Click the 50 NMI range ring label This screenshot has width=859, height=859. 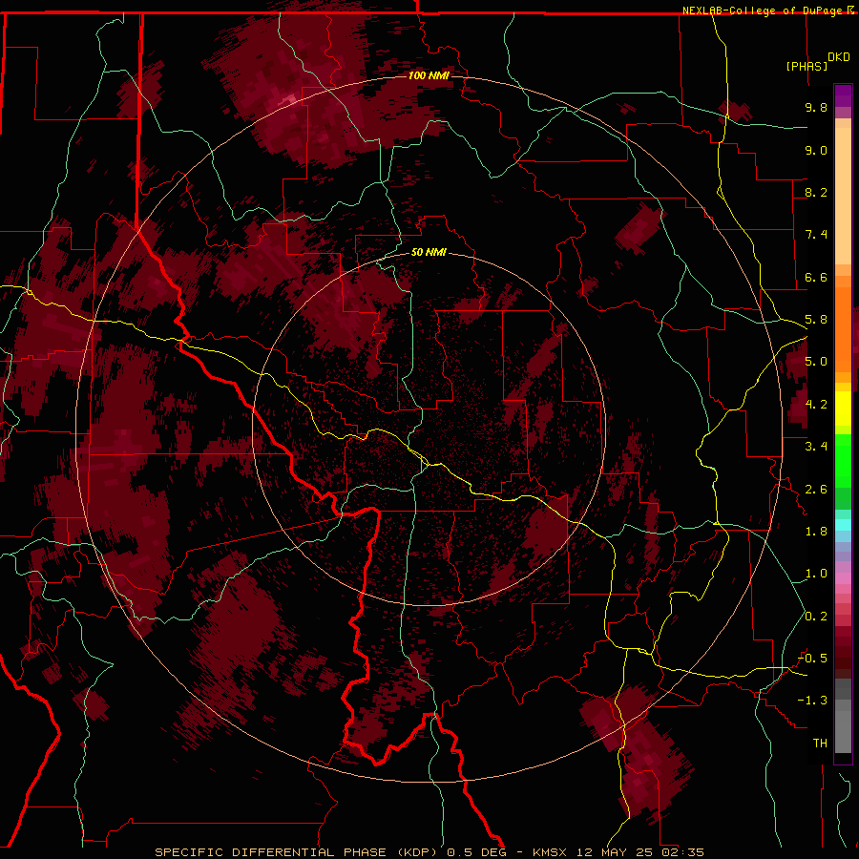click(x=429, y=252)
